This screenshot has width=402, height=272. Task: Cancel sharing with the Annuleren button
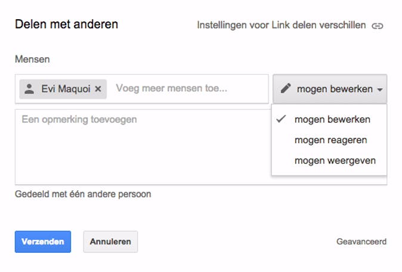coord(110,242)
